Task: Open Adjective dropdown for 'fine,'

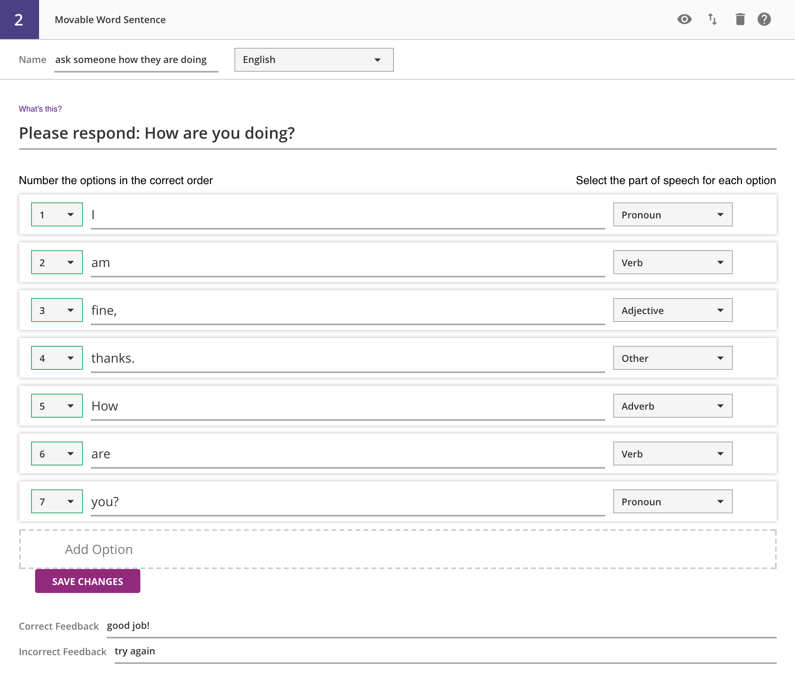Action: coord(673,310)
